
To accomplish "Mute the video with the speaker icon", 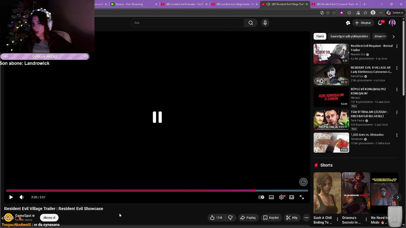I will [22, 197].
